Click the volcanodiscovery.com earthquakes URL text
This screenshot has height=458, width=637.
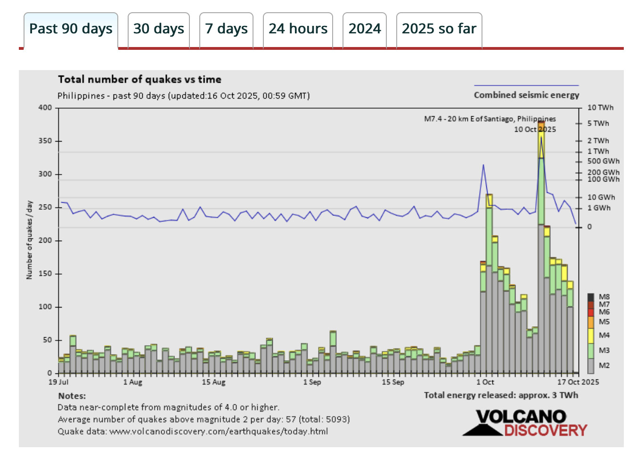click(219, 432)
